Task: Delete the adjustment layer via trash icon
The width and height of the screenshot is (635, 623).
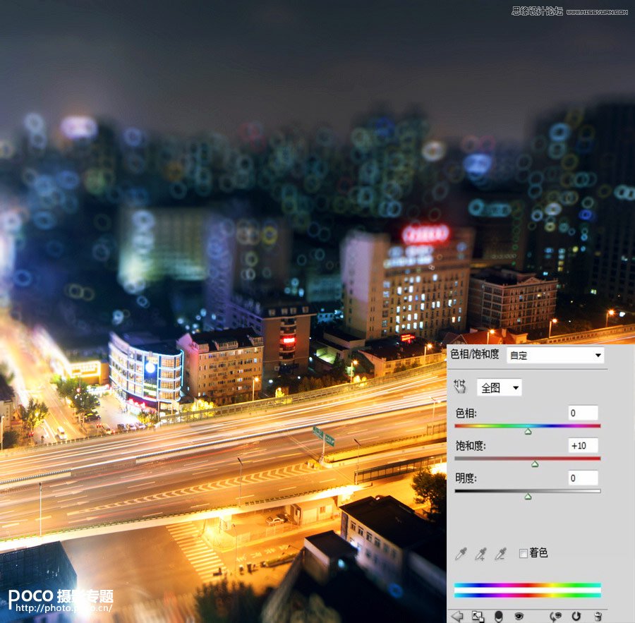Action: [597, 615]
